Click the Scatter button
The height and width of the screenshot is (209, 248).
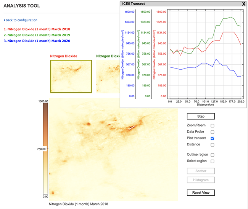pos(201,171)
